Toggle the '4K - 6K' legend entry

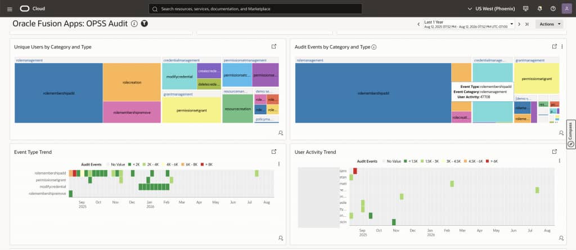point(171,164)
